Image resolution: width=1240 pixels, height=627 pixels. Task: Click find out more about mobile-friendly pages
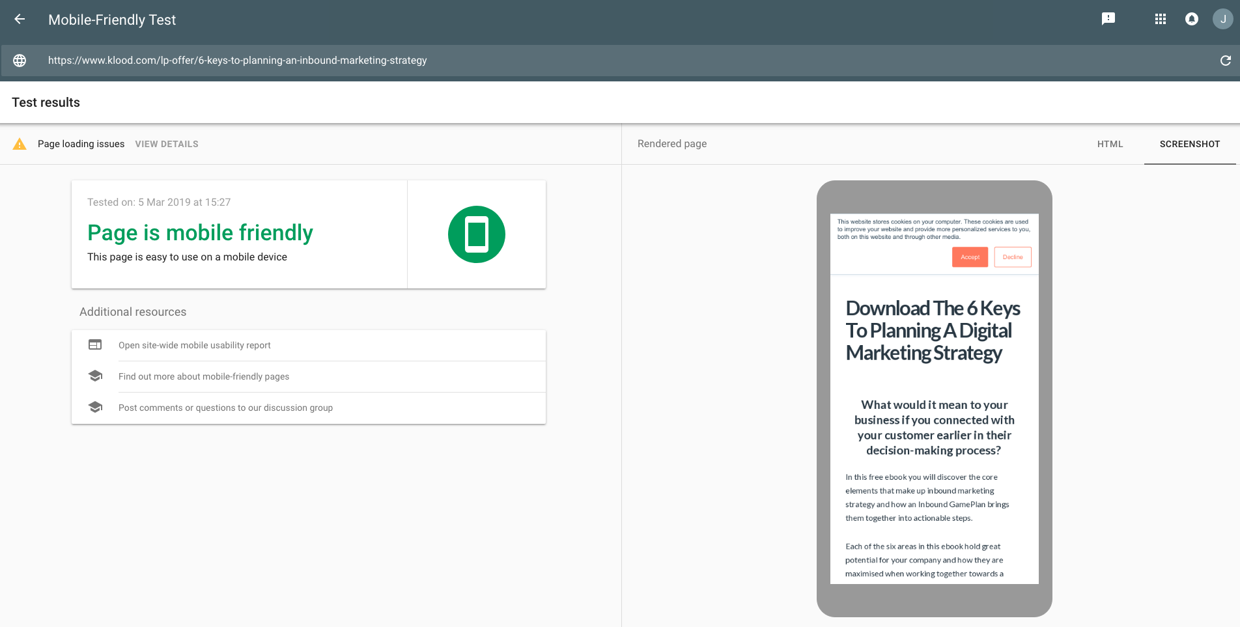pyautogui.click(x=204, y=376)
